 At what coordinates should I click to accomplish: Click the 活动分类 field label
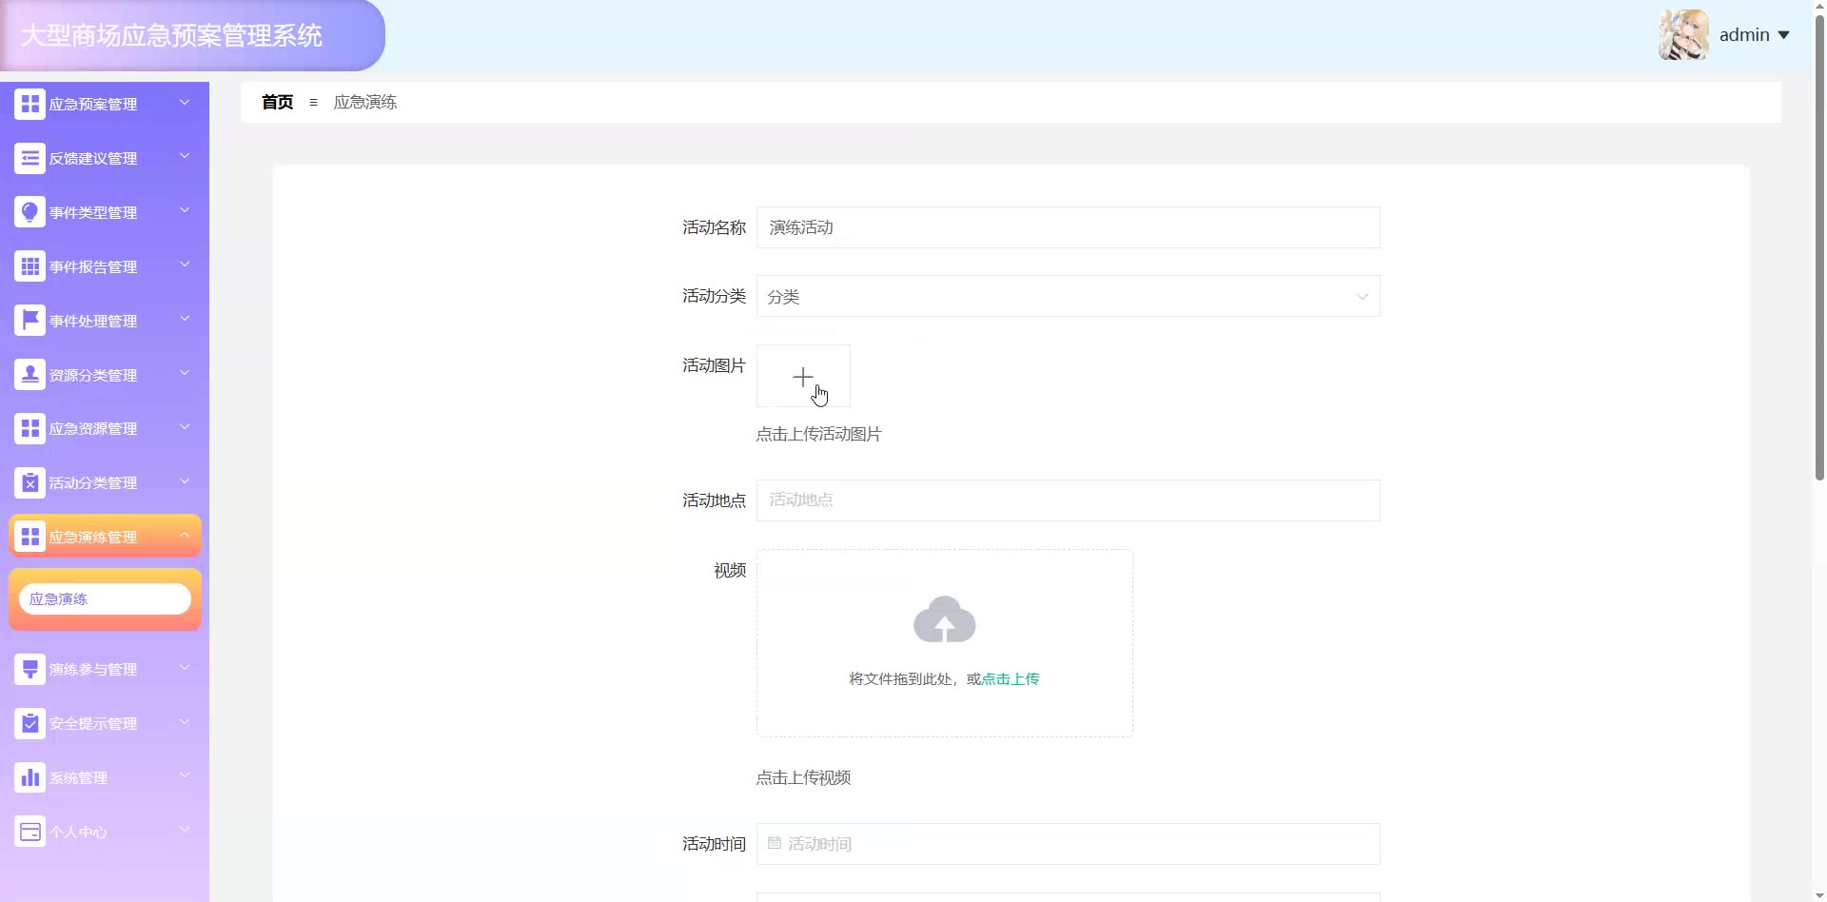click(x=714, y=296)
